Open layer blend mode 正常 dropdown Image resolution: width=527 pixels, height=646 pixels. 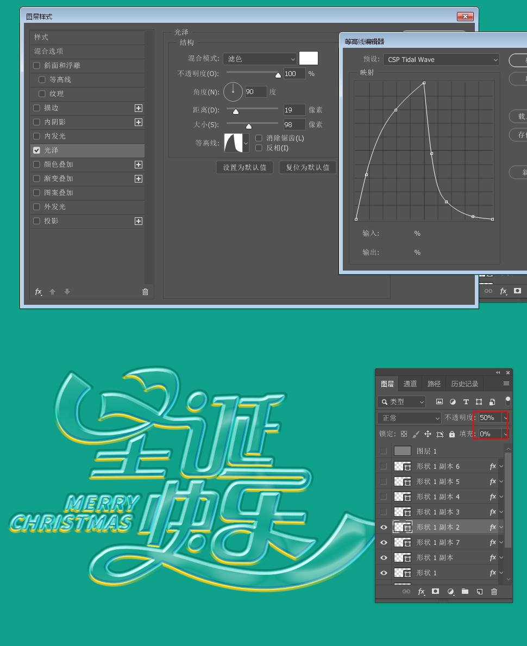coord(409,418)
